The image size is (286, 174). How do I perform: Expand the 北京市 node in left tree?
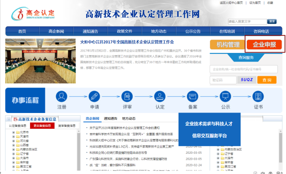pos(13,132)
